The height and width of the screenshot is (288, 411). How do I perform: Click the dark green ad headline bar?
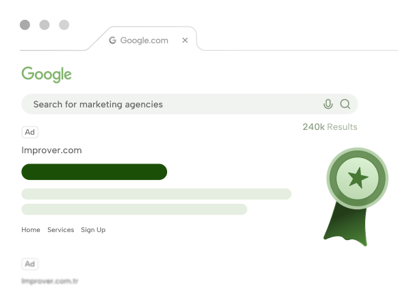point(95,172)
